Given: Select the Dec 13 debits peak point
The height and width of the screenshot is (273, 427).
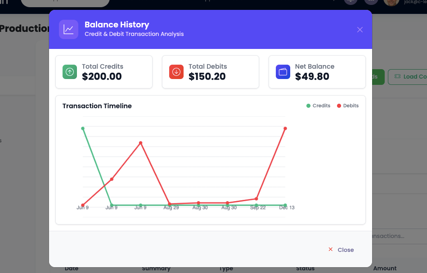Looking at the screenshot, I should (285, 128).
